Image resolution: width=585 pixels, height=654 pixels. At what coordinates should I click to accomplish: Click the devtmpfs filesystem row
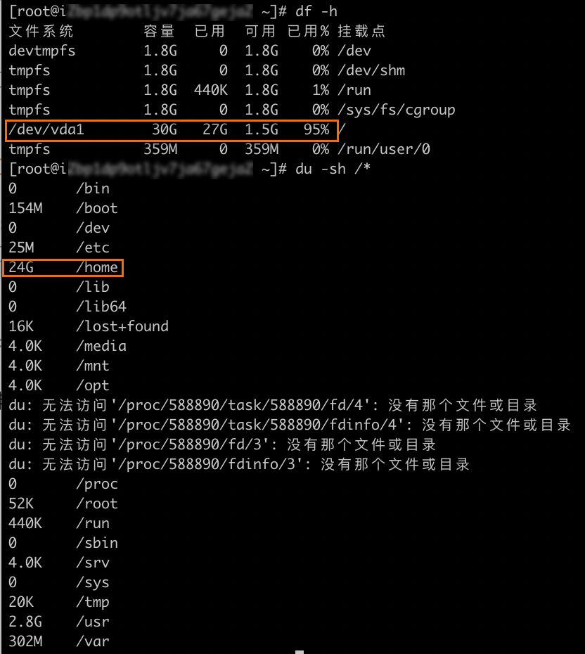point(42,51)
